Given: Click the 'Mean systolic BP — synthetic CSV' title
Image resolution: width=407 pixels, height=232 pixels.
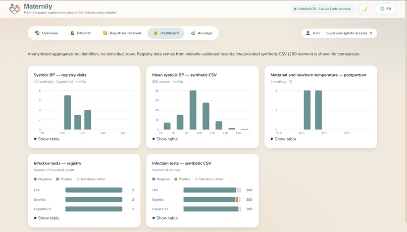Looking at the screenshot, I should [184, 75].
